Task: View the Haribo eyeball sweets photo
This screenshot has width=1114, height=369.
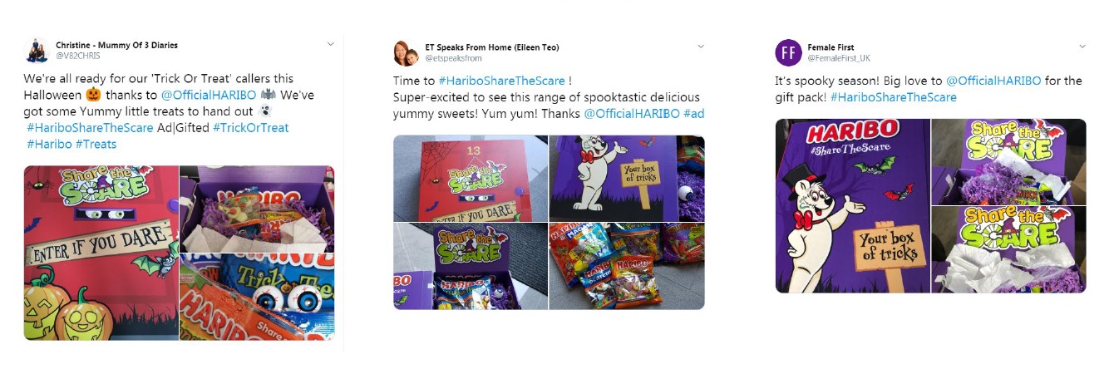Action: [258, 297]
